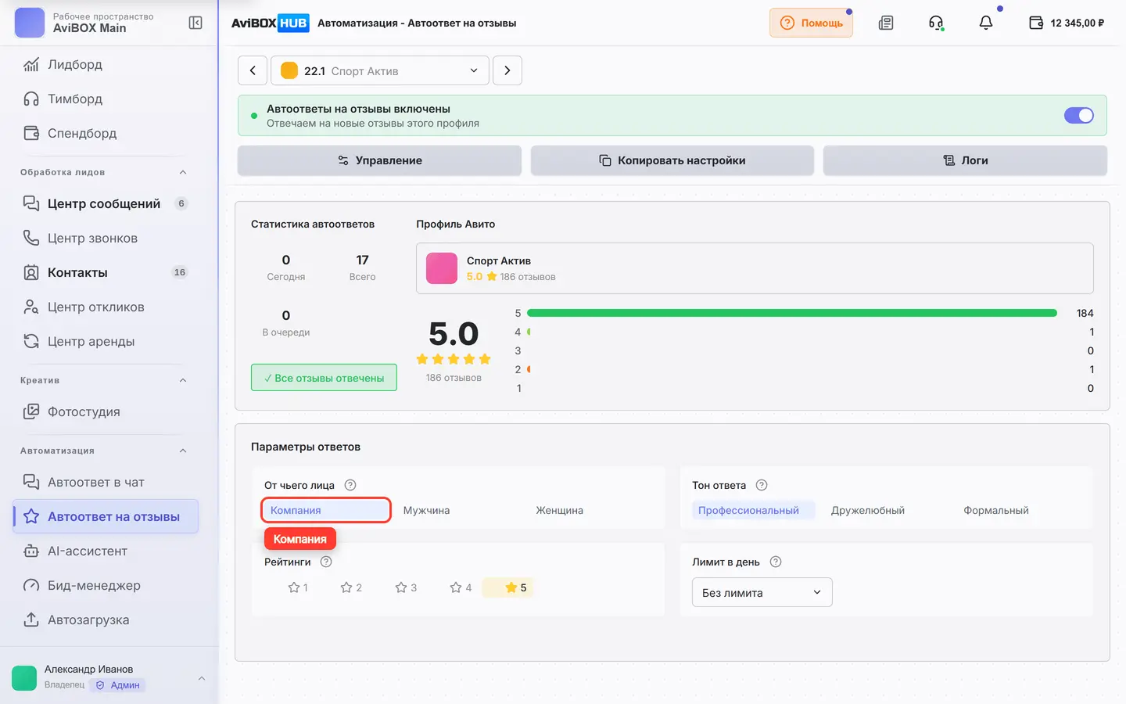Open Без лимита daily limit dropdown

tap(762, 592)
